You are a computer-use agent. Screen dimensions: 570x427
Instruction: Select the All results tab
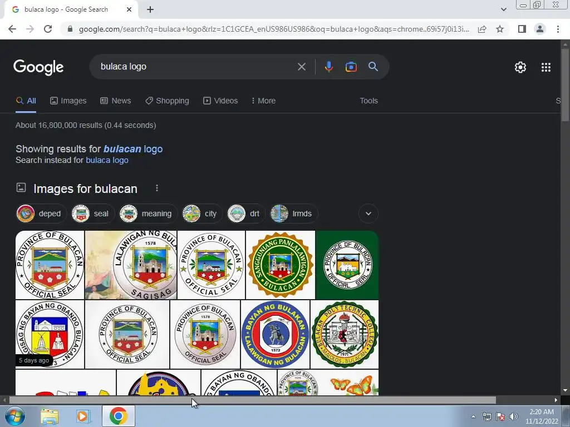[26, 101]
